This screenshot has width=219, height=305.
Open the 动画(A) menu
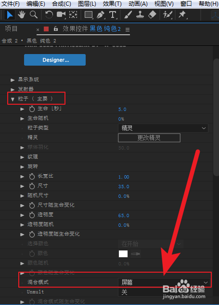coord(138,4)
